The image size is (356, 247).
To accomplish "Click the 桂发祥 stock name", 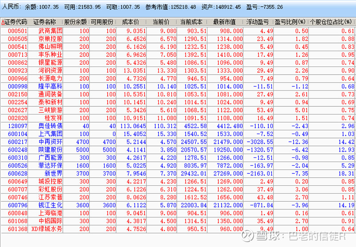I will 53,118.
